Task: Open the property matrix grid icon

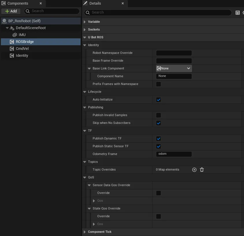Action: point(237,13)
